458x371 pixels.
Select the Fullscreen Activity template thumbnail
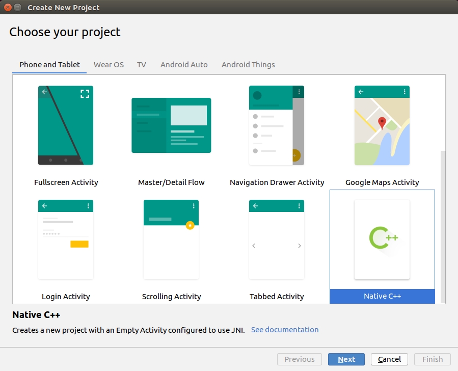pos(66,125)
